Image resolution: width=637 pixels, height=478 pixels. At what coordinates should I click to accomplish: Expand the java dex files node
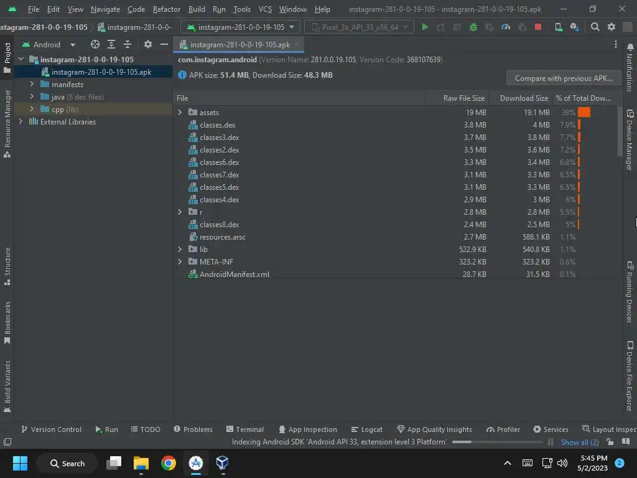click(32, 96)
